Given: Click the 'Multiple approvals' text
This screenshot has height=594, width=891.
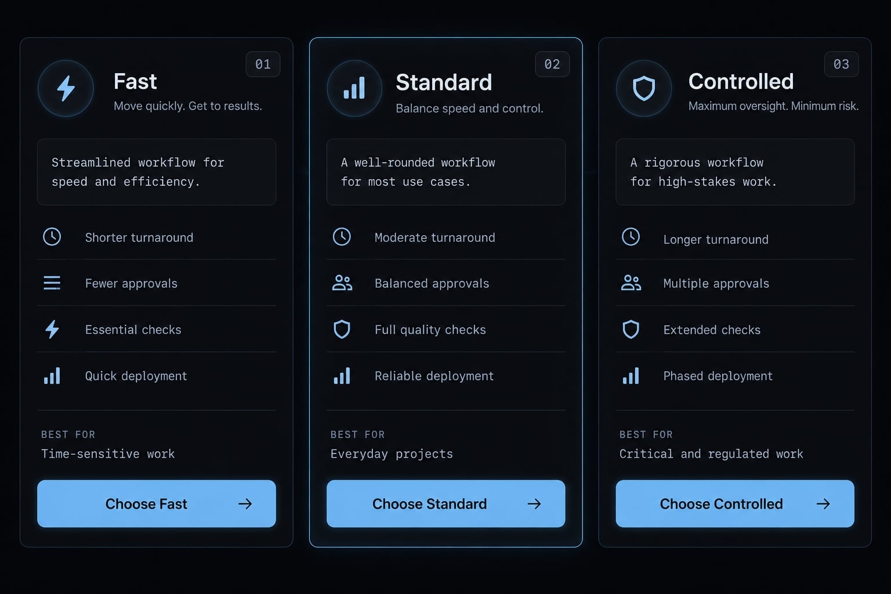Looking at the screenshot, I should [716, 284].
